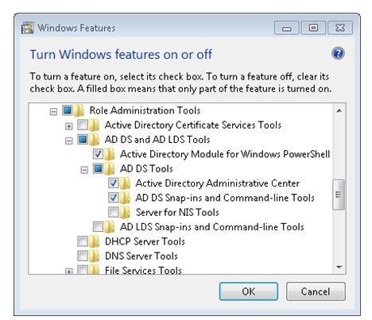Screen dimensions: 372x320
Task: Select the 'DHCP Server Tools' text
Action: tap(145, 241)
